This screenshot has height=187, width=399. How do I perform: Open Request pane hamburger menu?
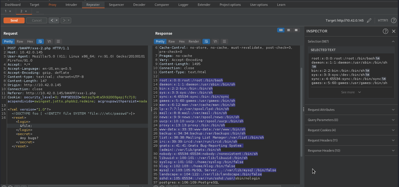click(x=58, y=41)
